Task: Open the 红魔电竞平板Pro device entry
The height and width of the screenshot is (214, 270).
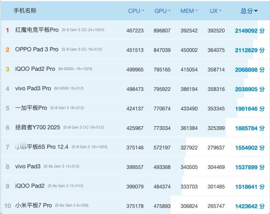Action: coord(37,30)
